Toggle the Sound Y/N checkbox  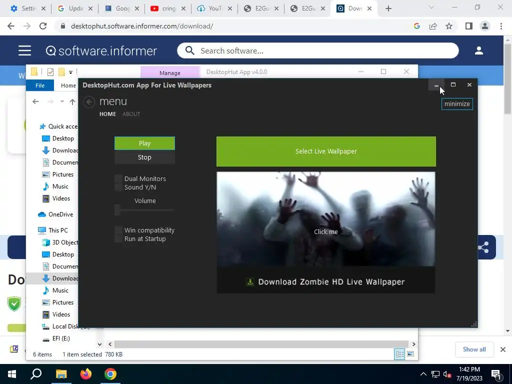tap(118, 187)
